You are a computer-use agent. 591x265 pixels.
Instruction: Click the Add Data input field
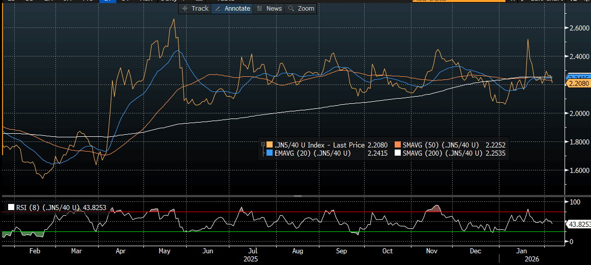pos(458,1)
